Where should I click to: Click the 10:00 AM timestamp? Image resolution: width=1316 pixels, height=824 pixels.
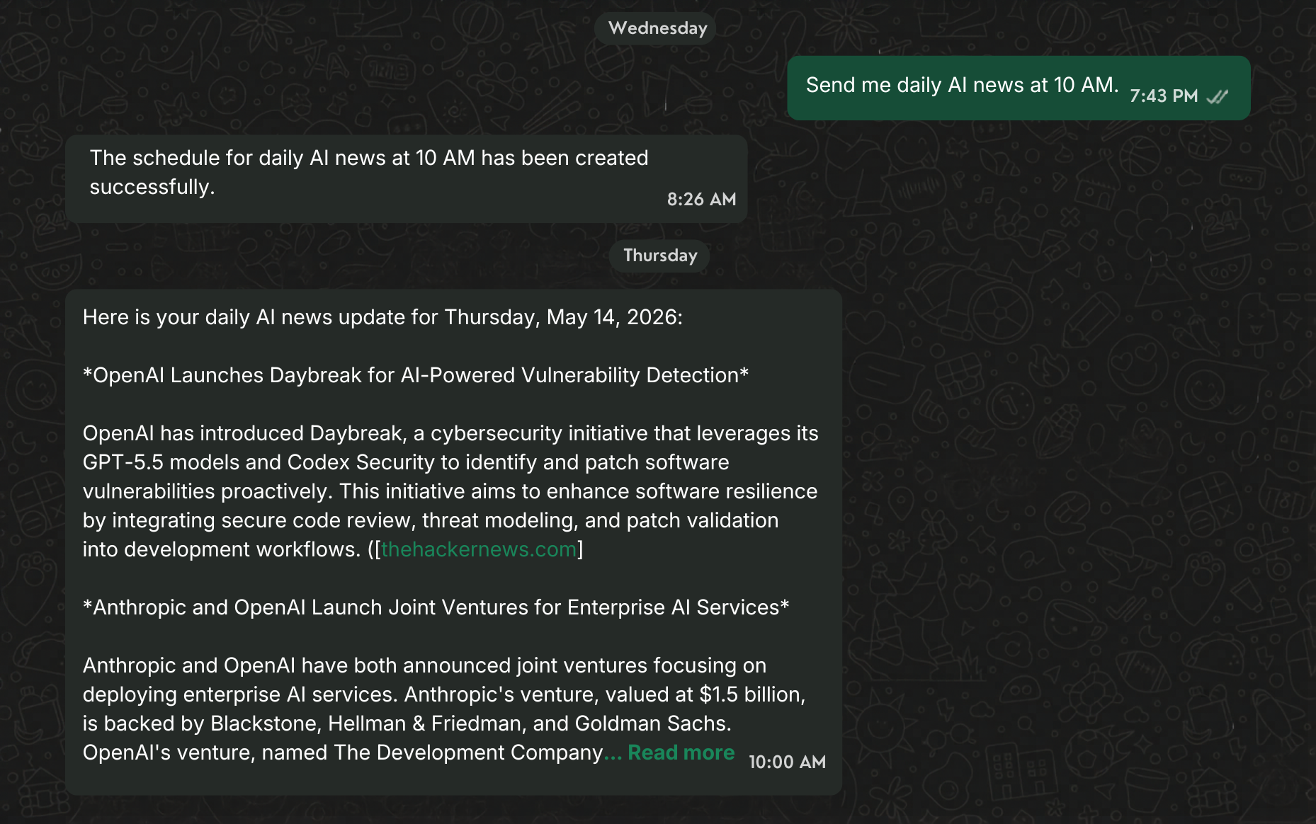coord(787,762)
